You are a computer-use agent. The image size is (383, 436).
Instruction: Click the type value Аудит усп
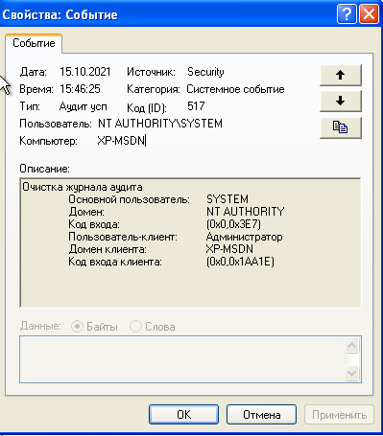[84, 106]
